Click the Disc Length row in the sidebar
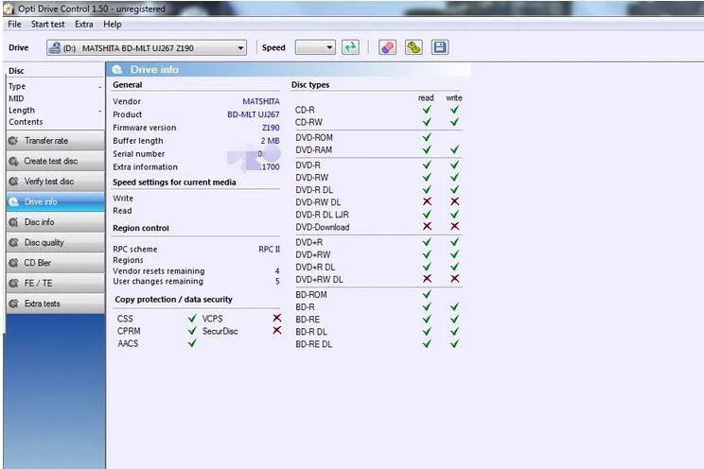The width and height of the screenshot is (704, 469). pyautogui.click(x=55, y=110)
